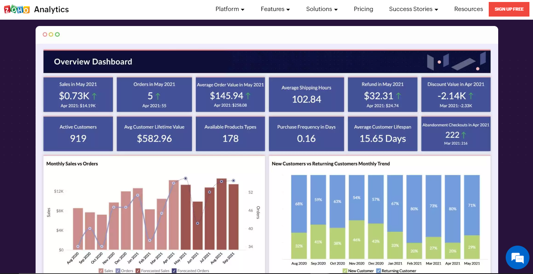Expand the Features dropdown menu
Viewport: 533px width, 274px height.
tap(275, 9)
